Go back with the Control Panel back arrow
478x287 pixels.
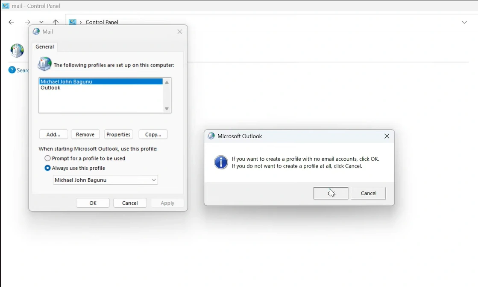click(11, 22)
